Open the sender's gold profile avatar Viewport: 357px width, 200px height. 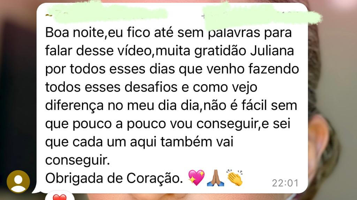tap(18, 181)
